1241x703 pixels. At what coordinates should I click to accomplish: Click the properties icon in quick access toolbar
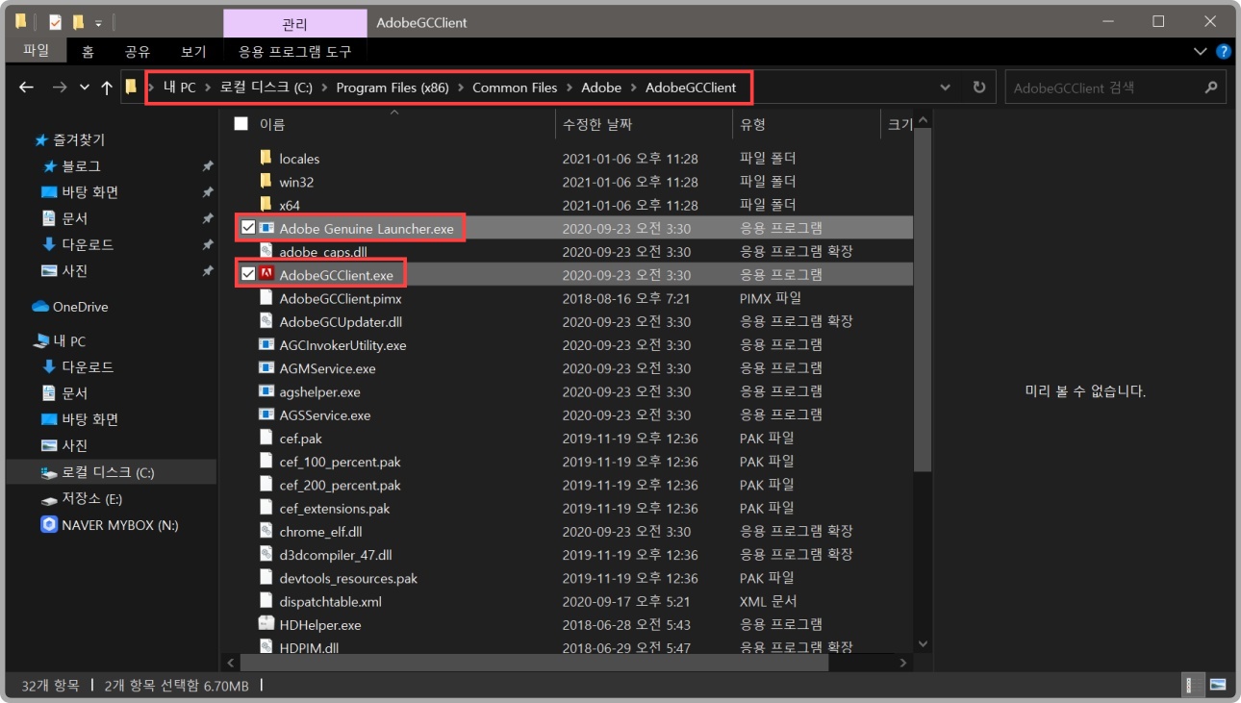tap(55, 21)
